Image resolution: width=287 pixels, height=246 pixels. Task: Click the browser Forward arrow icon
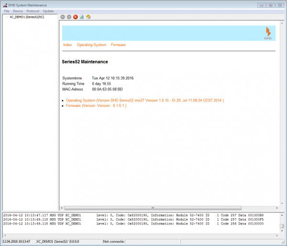tap(69, 17)
